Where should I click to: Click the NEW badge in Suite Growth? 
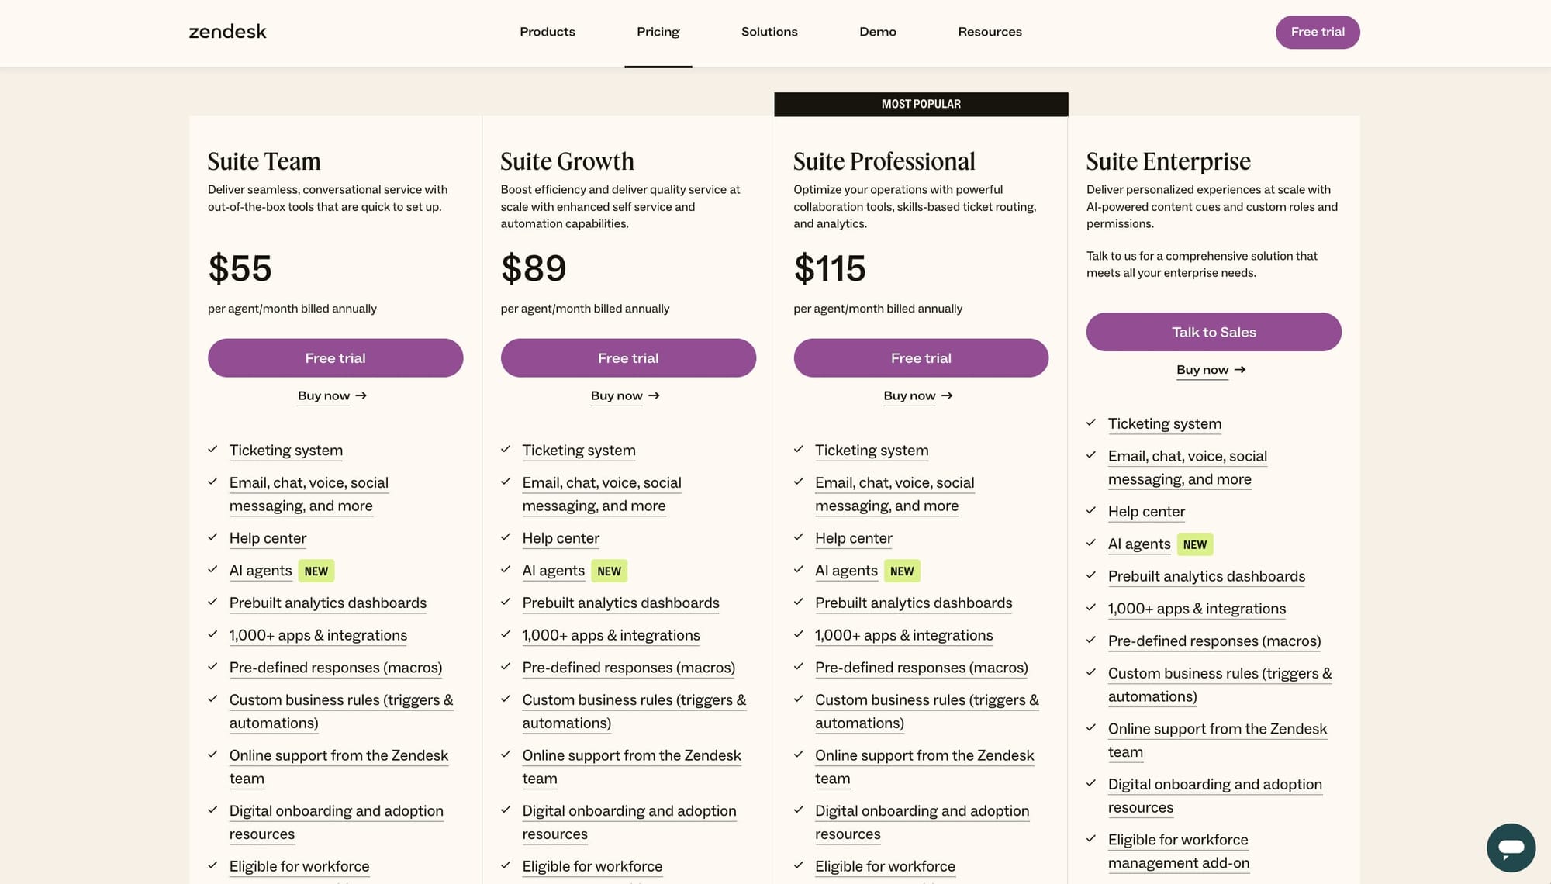tap(609, 571)
